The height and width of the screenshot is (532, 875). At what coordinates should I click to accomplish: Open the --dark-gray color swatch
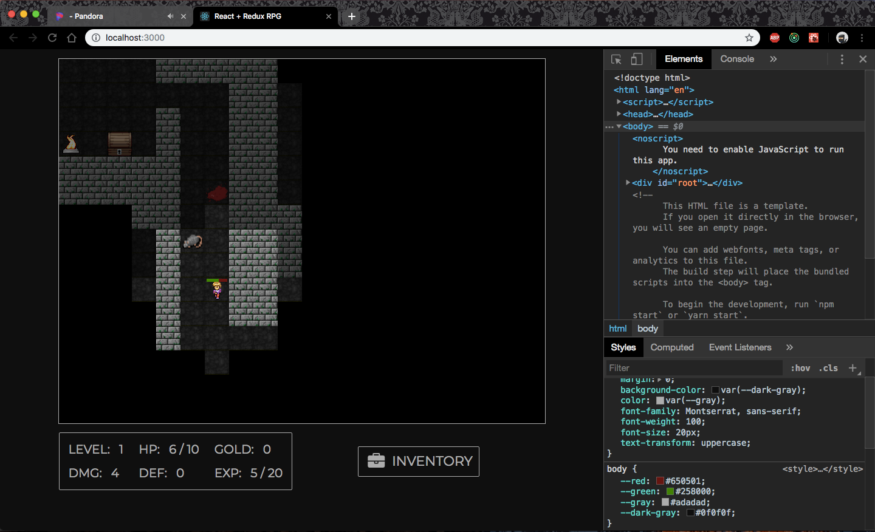690,513
